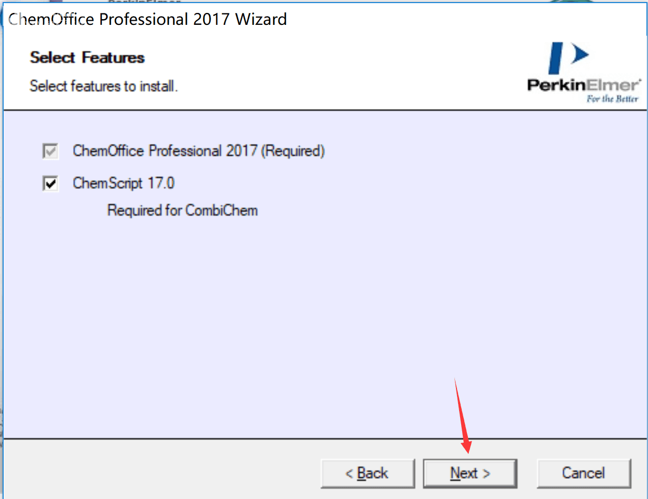Click 'ChemOffice Professional 2017 (Required)' label
Image resolution: width=648 pixels, height=499 pixels.
click(199, 151)
